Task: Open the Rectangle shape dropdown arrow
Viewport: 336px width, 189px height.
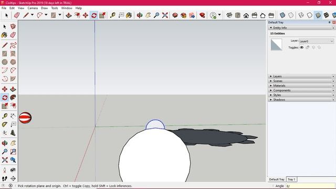Action: point(60,15)
